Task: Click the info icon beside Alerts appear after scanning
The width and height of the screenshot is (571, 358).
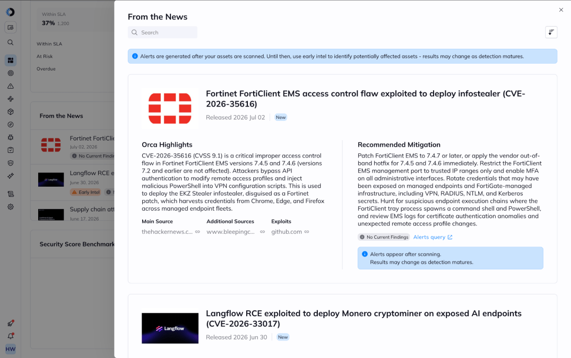Action: click(365, 254)
